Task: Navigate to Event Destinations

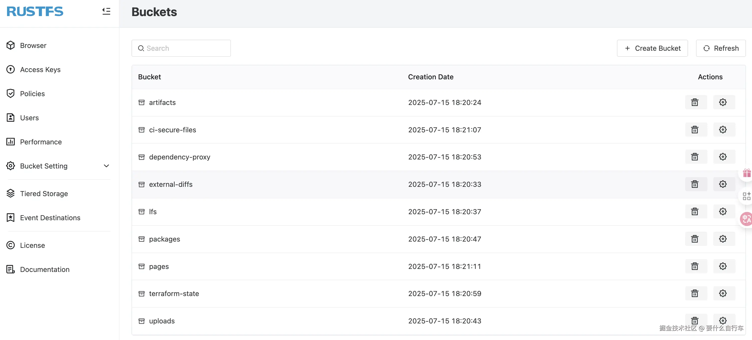Action: click(50, 218)
